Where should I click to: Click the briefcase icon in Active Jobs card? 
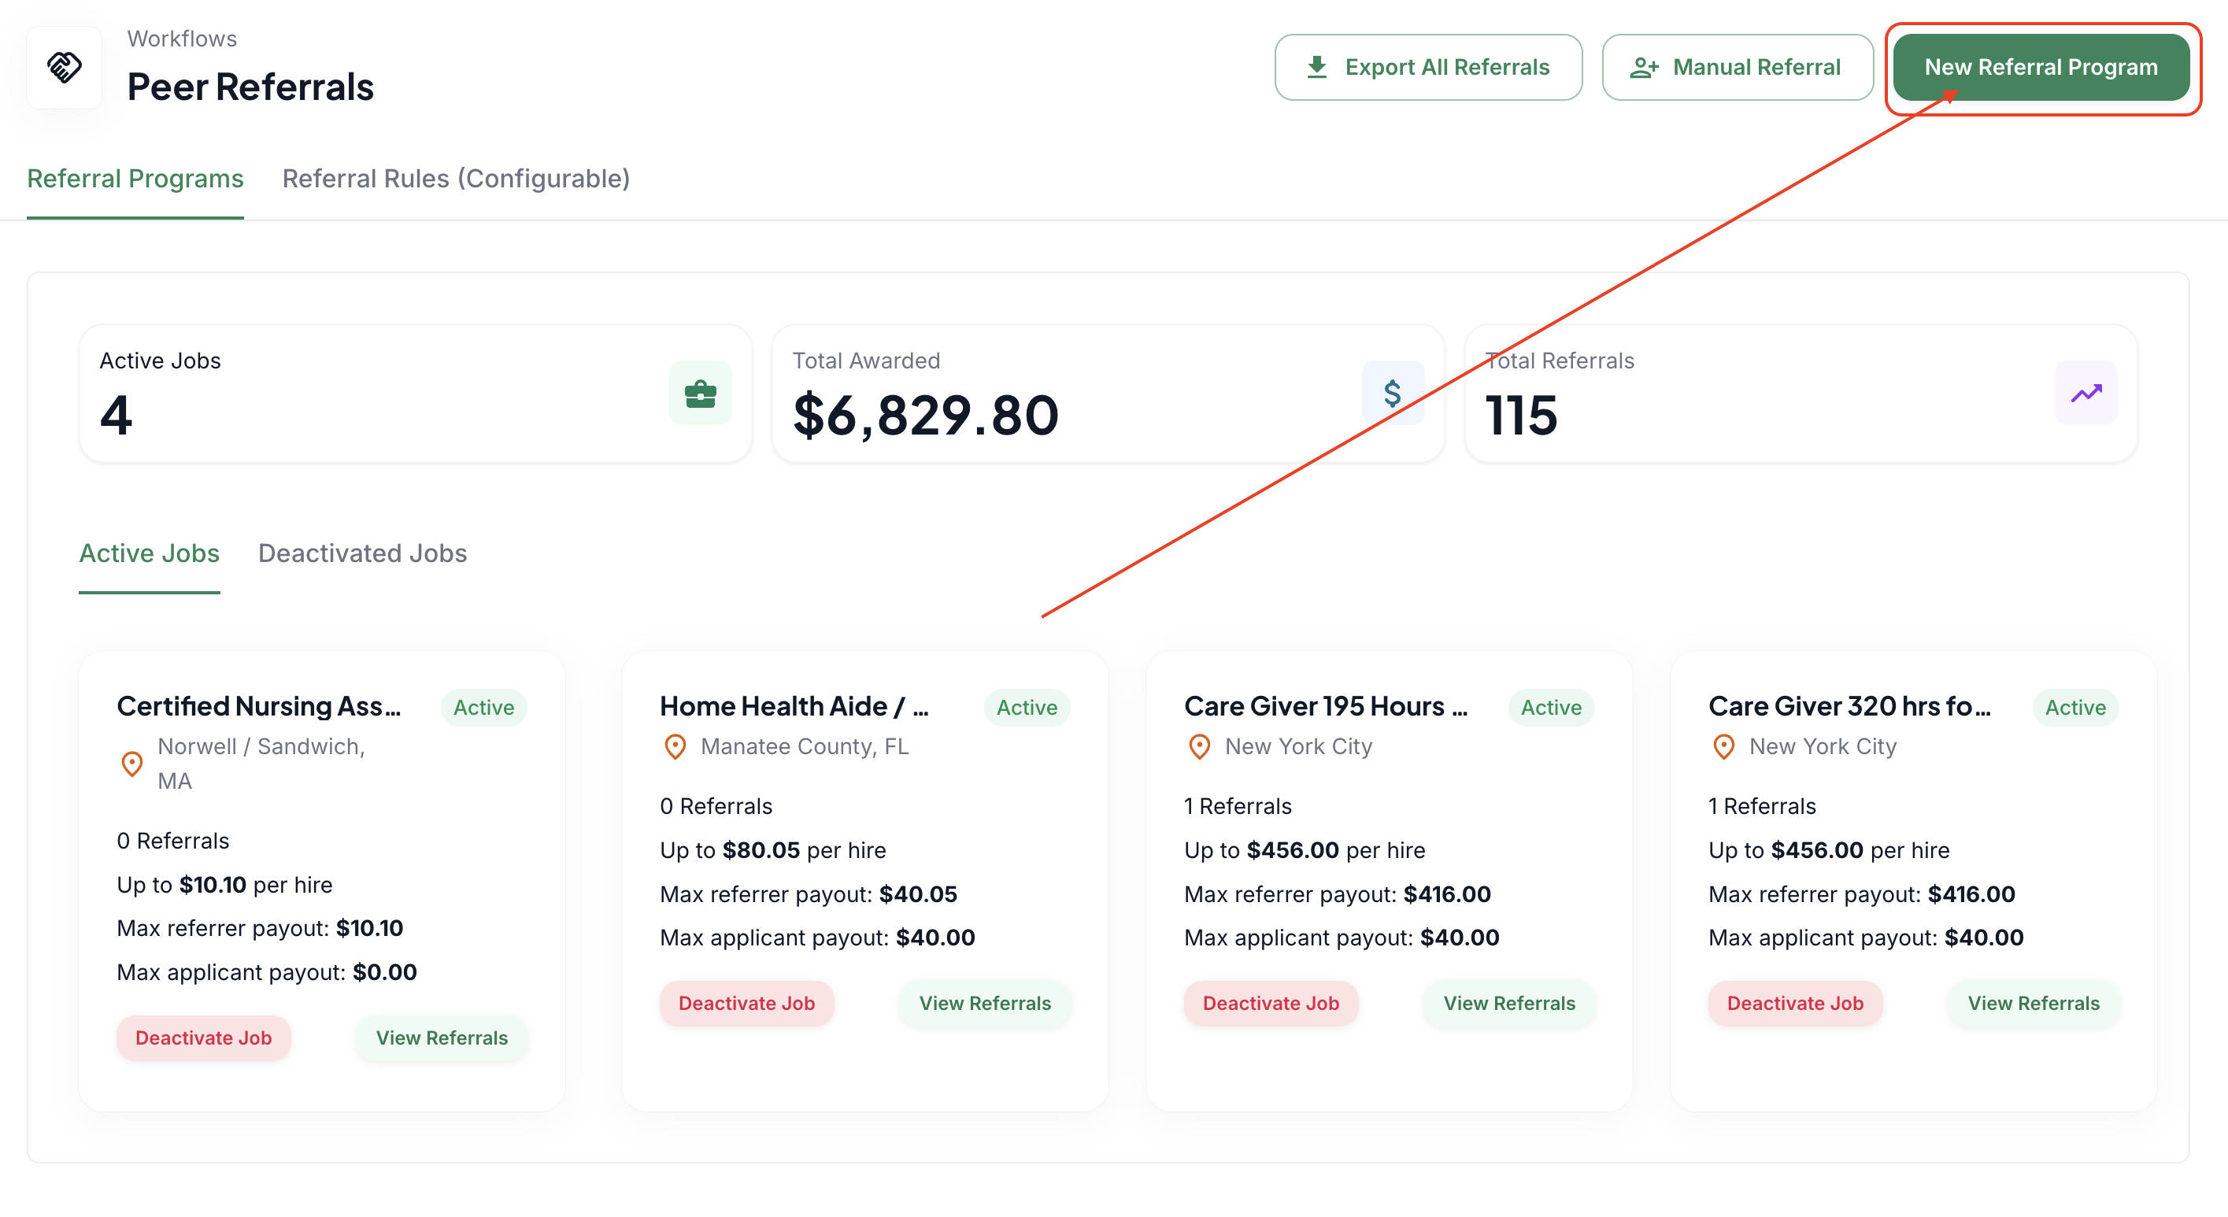700,394
